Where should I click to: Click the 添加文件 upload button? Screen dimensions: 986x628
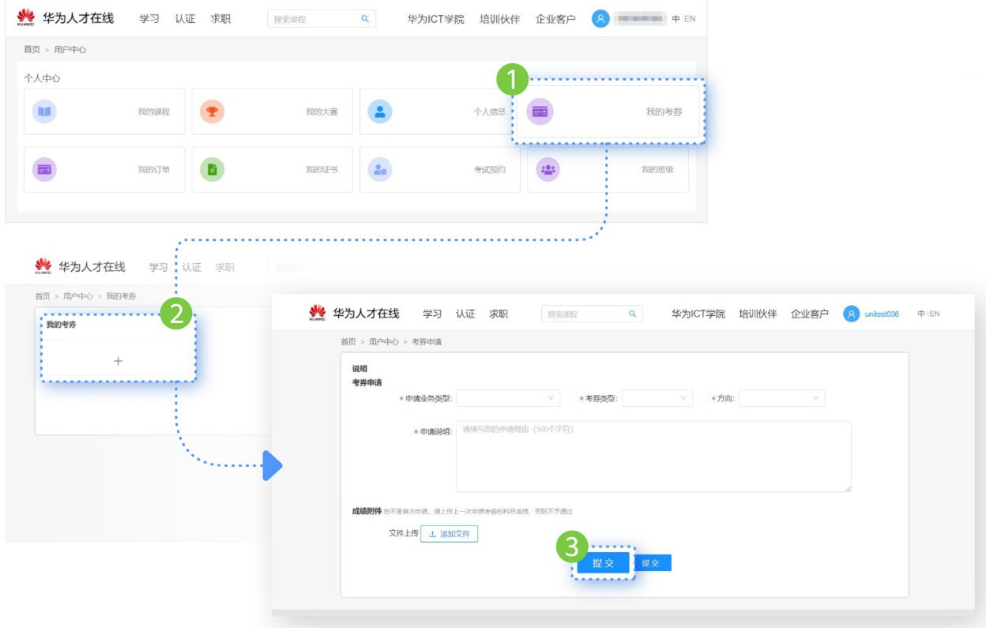[x=449, y=534]
